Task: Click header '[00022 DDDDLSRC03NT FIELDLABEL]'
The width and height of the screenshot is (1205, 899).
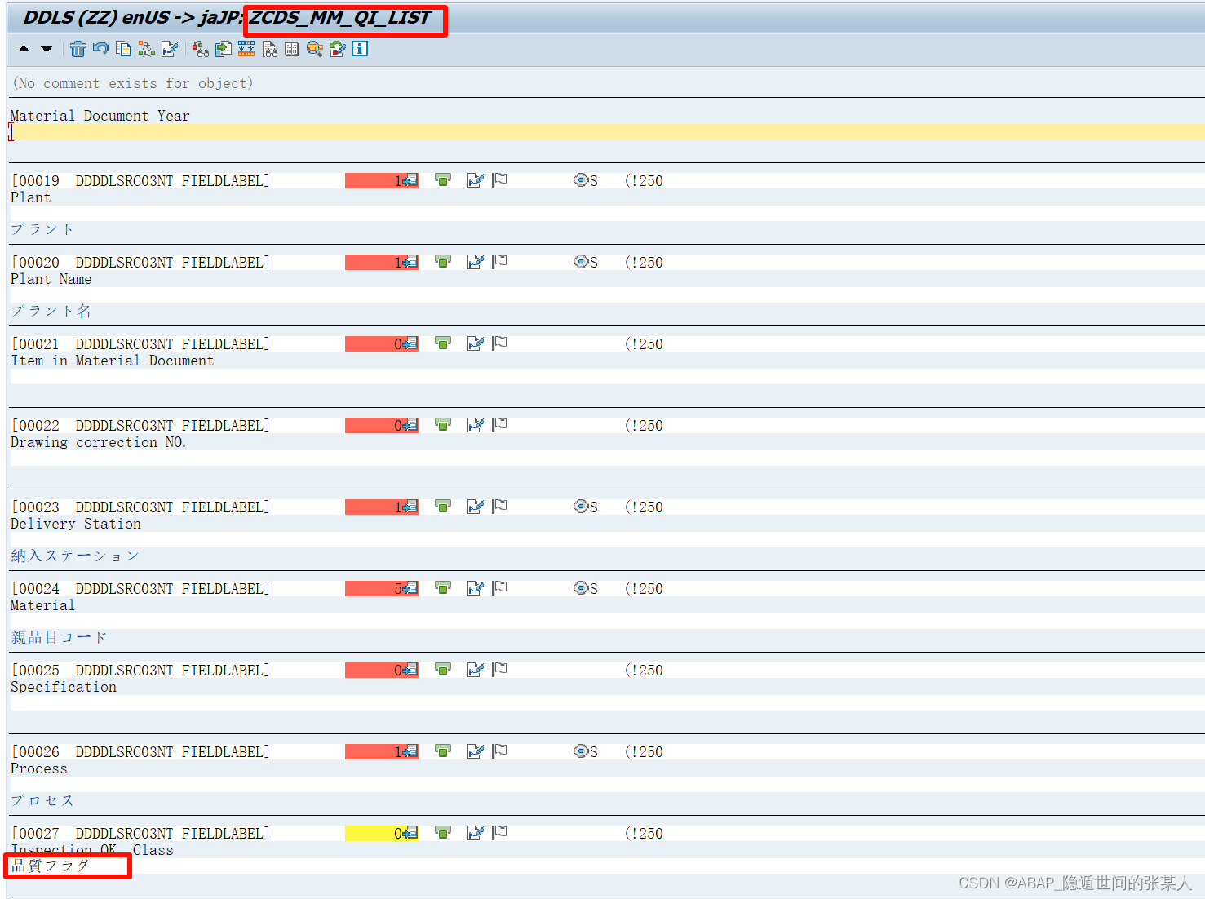Action: (x=140, y=425)
